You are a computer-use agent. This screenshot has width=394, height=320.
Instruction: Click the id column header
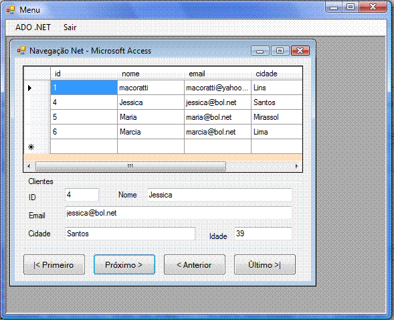(84, 74)
